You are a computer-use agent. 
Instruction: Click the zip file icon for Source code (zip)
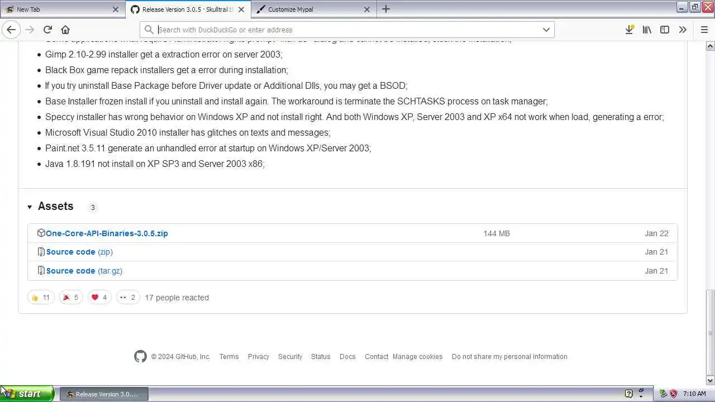coord(41,252)
